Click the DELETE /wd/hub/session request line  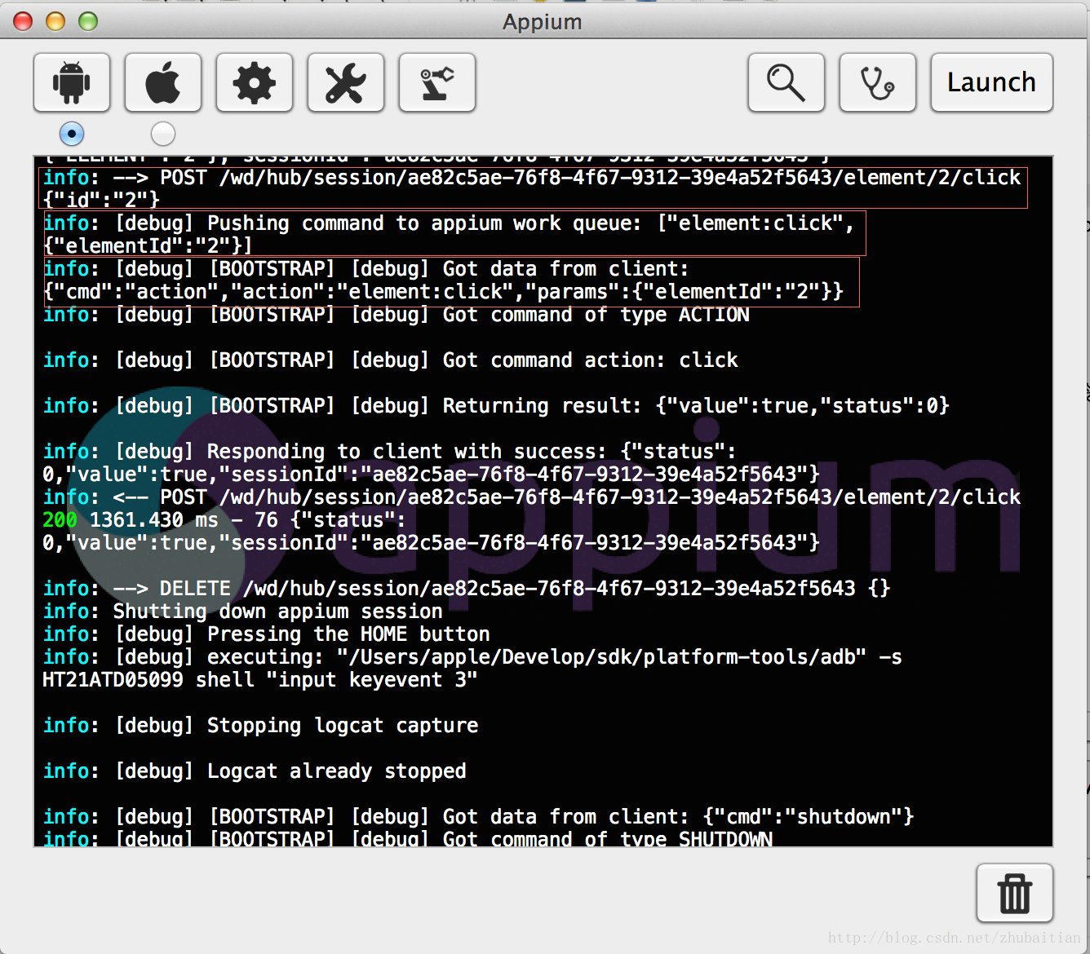pyautogui.click(x=467, y=589)
